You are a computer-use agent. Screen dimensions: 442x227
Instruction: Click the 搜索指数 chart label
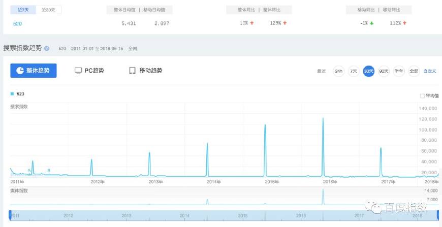(x=19, y=107)
